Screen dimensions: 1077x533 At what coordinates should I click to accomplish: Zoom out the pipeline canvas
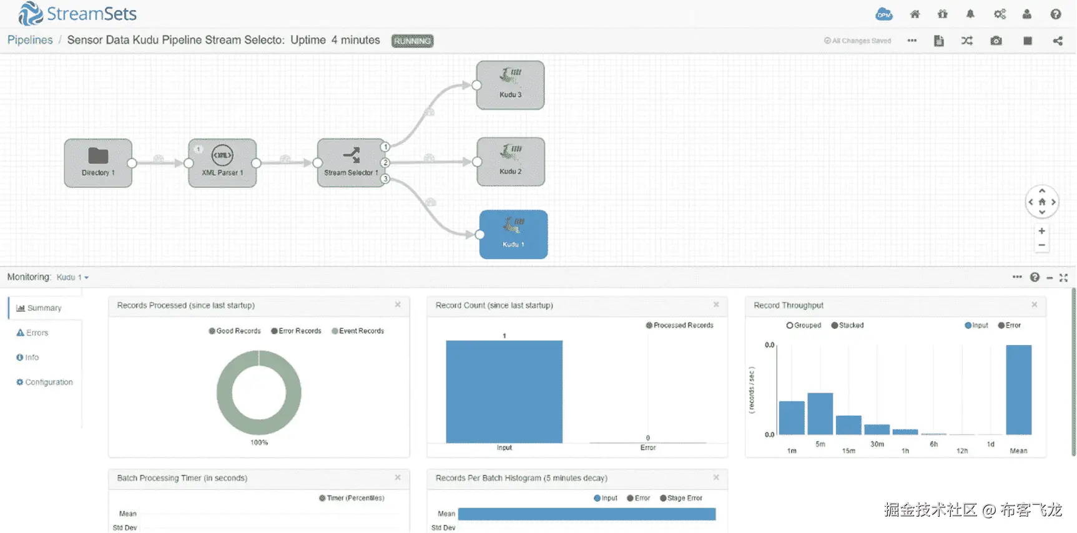coord(1041,245)
